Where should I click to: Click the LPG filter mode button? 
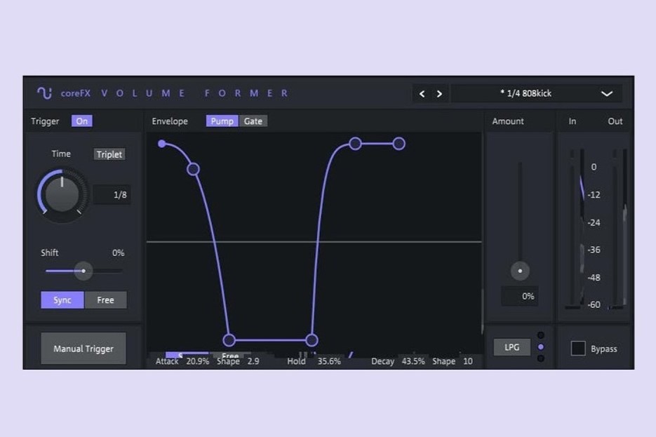click(511, 347)
